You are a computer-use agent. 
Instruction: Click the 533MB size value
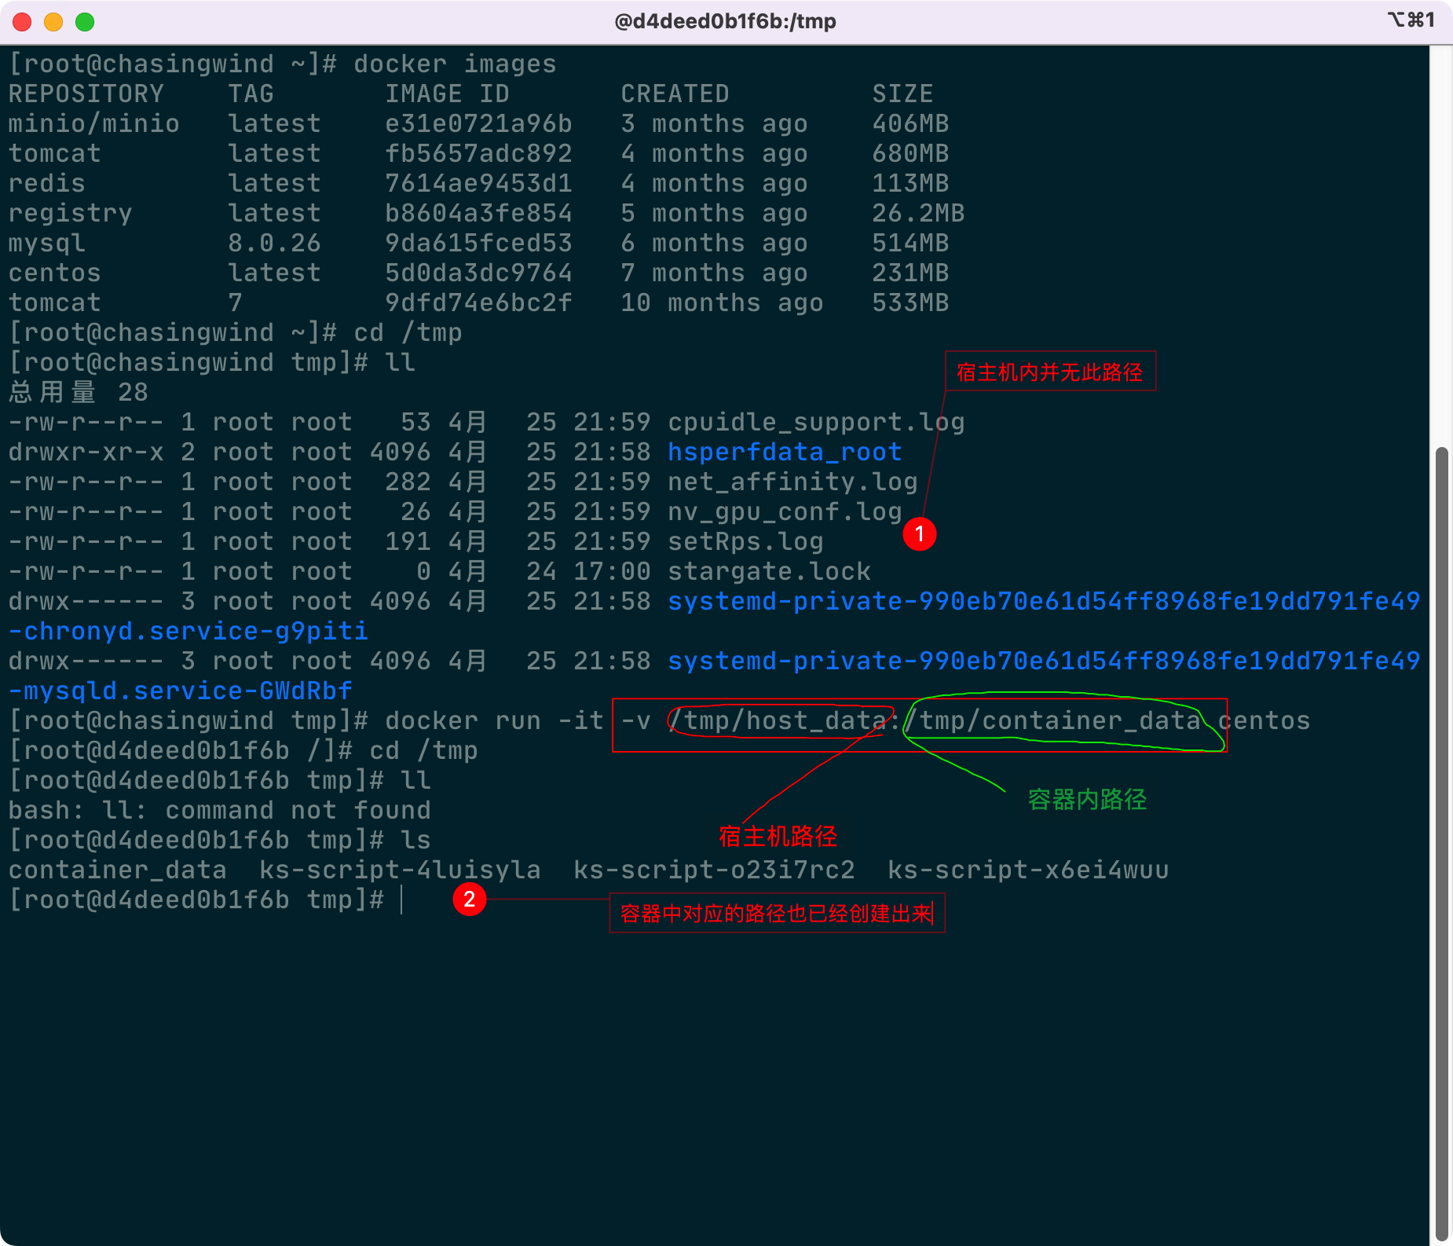tap(910, 302)
